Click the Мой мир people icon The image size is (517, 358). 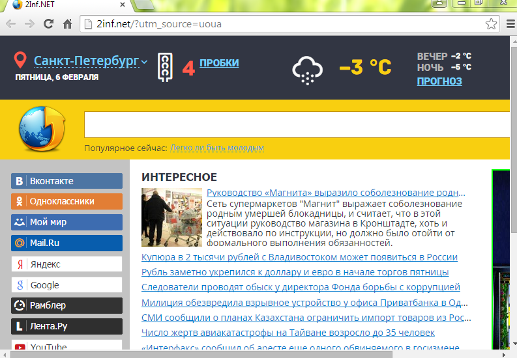(20, 222)
